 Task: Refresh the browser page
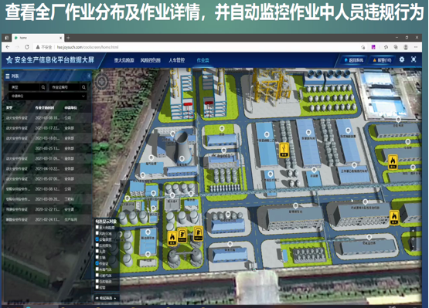27,47
